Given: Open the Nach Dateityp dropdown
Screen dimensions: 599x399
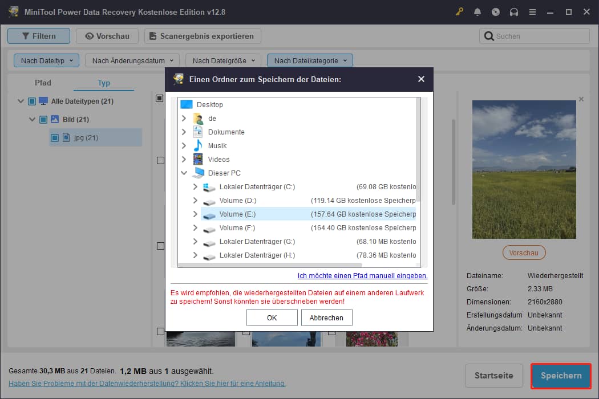Looking at the screenshot, I should point(46,60).
